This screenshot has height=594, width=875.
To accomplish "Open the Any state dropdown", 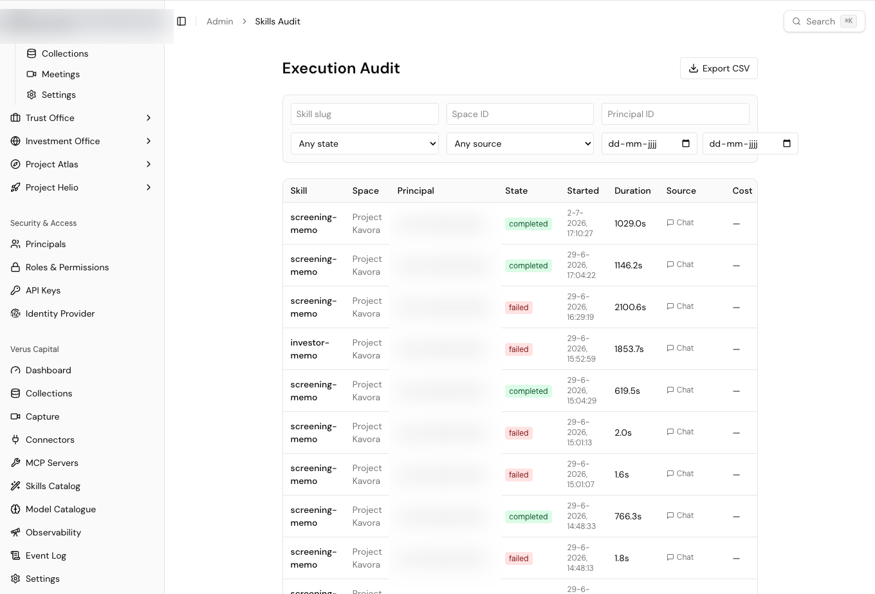I will (x=364, y=144).
